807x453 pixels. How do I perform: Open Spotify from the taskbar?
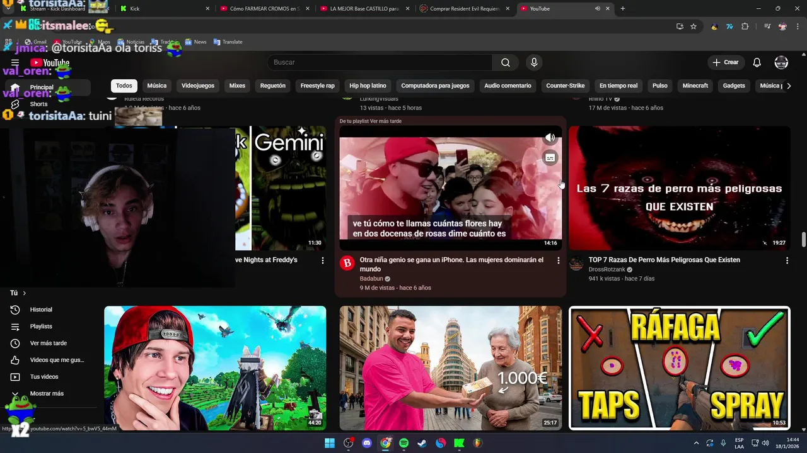coord(404,443)
